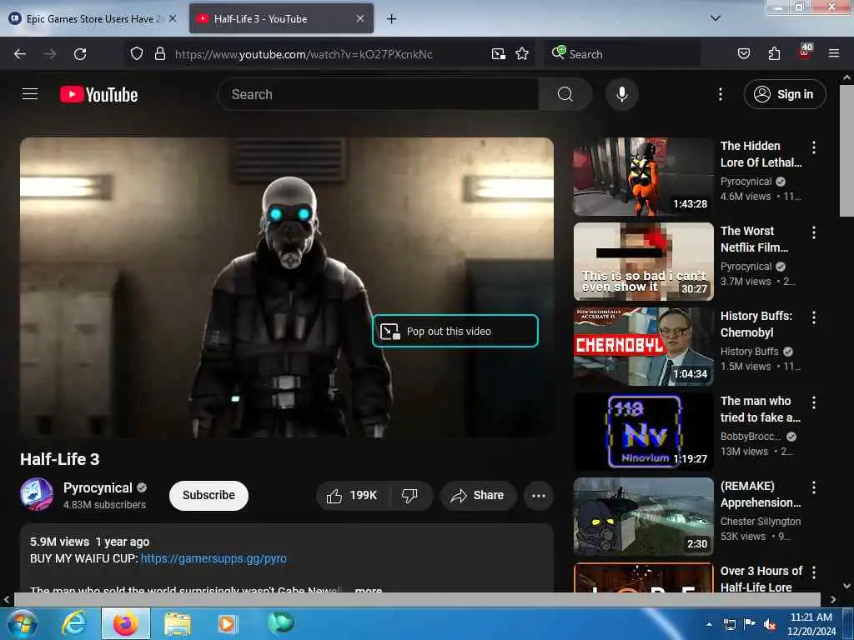Open the Apprehension remake thumbnail

(x=643, y=517)
